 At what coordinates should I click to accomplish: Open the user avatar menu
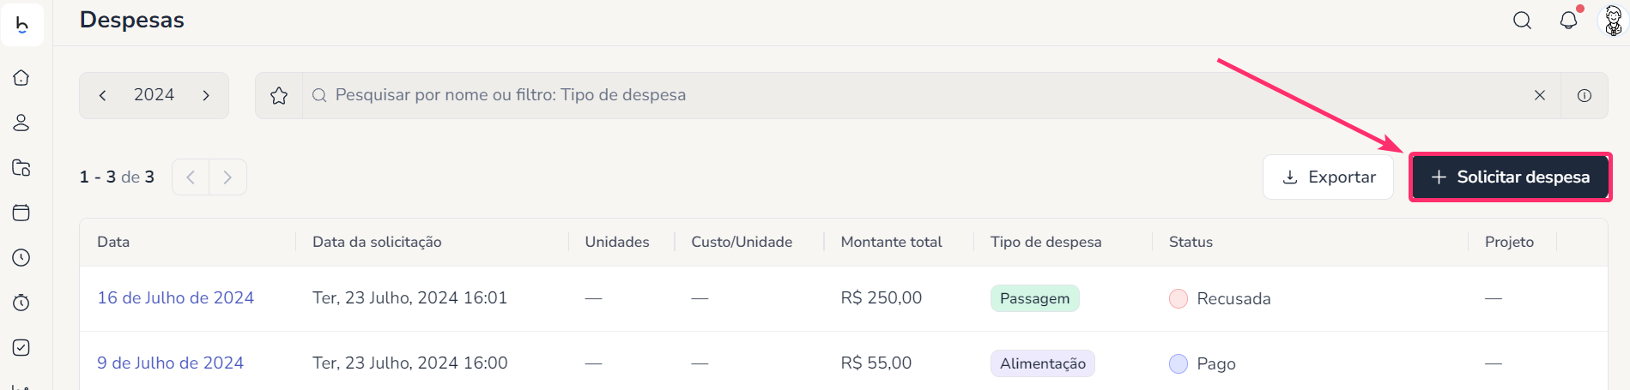1613,21
